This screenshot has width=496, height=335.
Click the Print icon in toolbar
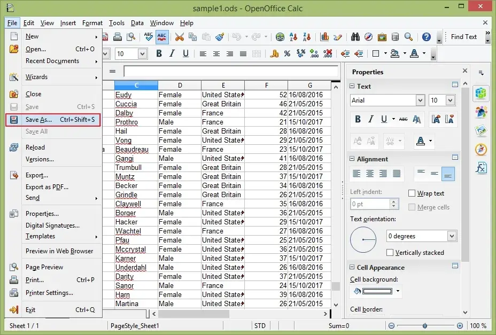click(x=118, y=37)
